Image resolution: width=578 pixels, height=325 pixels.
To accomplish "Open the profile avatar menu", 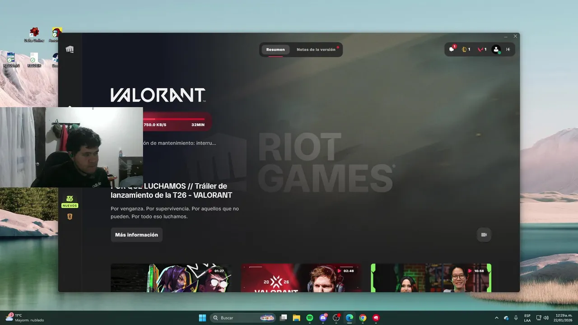I will pos(496,50).
